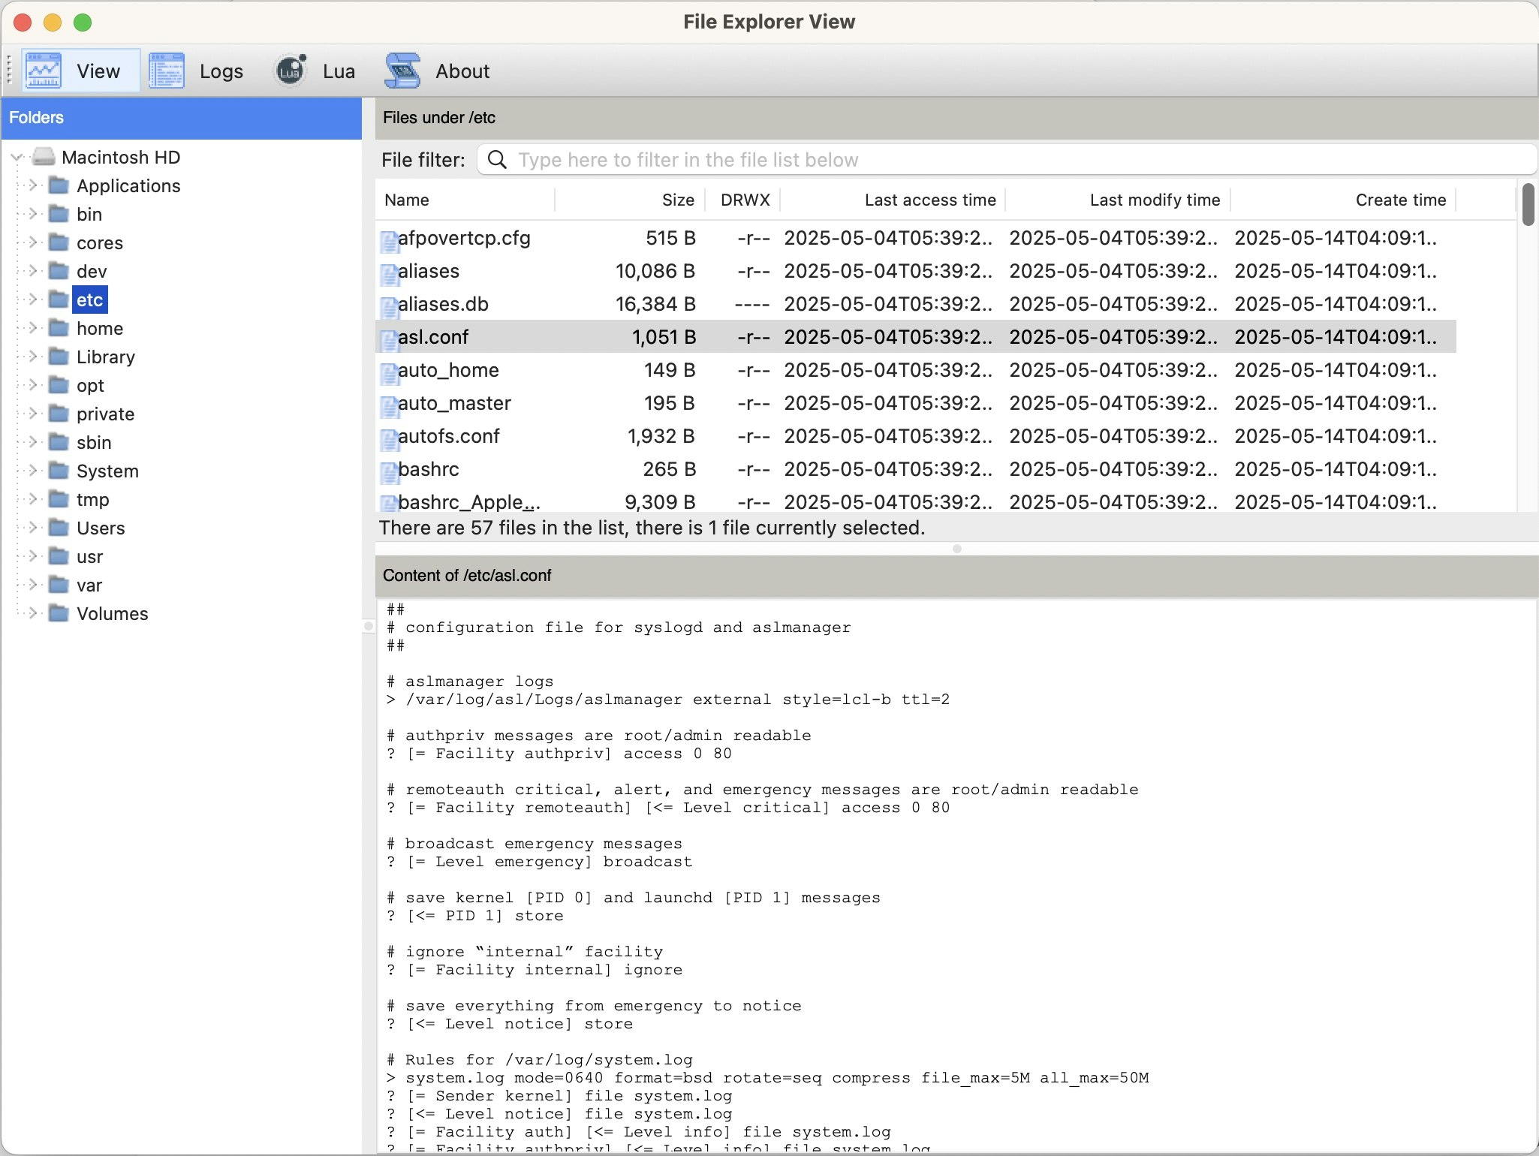Sort files by the Size column header
Screen dimensions: 1539x1156
[x=631, y=200]
